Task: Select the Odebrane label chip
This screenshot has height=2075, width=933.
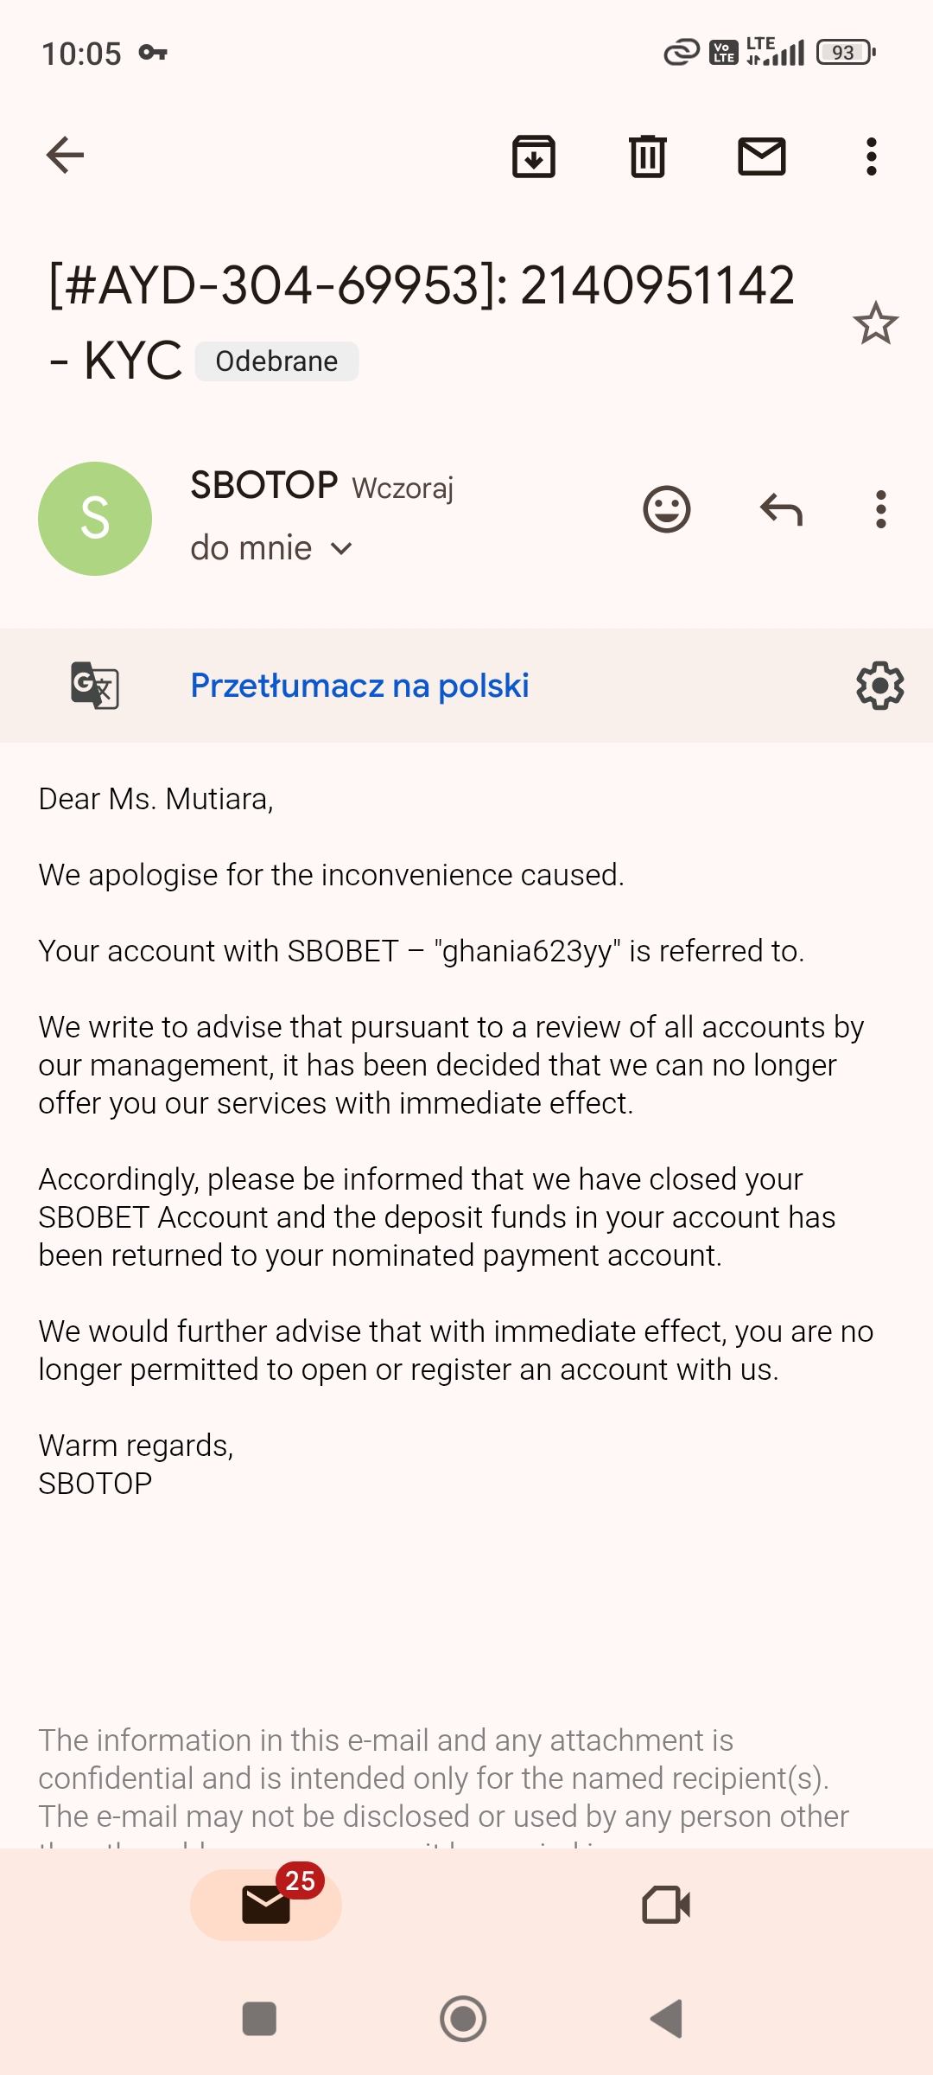Action: tap(276, 361)
